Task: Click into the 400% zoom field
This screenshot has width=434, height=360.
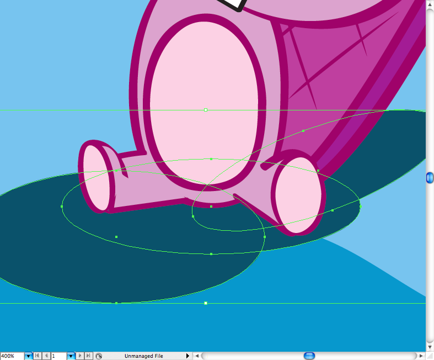Action: (x=12, y=356)
